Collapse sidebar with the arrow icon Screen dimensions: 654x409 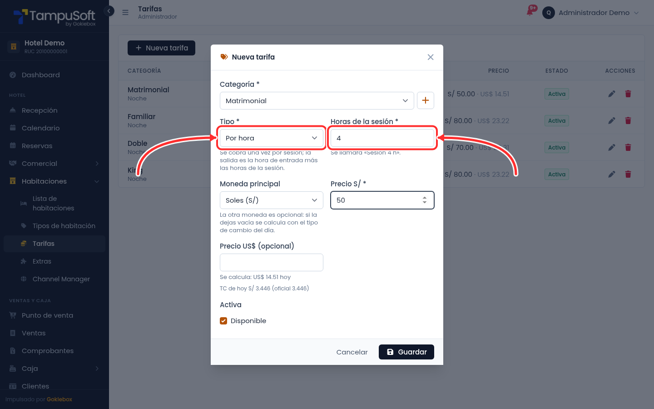pos(109,11)
